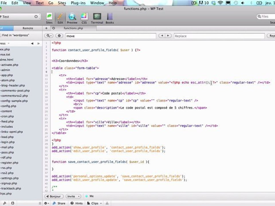275x206 pixels.
Task: Close the functions.php tab icon
Action: (x=54, y=28)
